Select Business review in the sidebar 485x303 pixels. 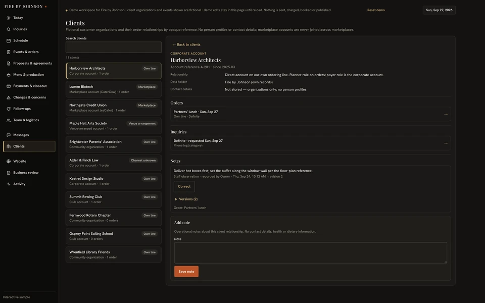point(29,173)
